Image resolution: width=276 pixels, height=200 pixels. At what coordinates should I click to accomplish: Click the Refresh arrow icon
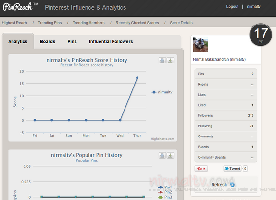[x=232, y=185]
